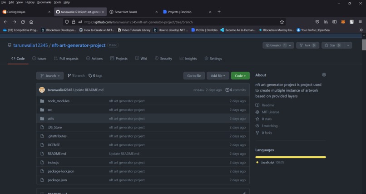The width and height of the screenshot is (366, 194).
Task: Close the Server Not Found tab
Action: coord(156,12)
